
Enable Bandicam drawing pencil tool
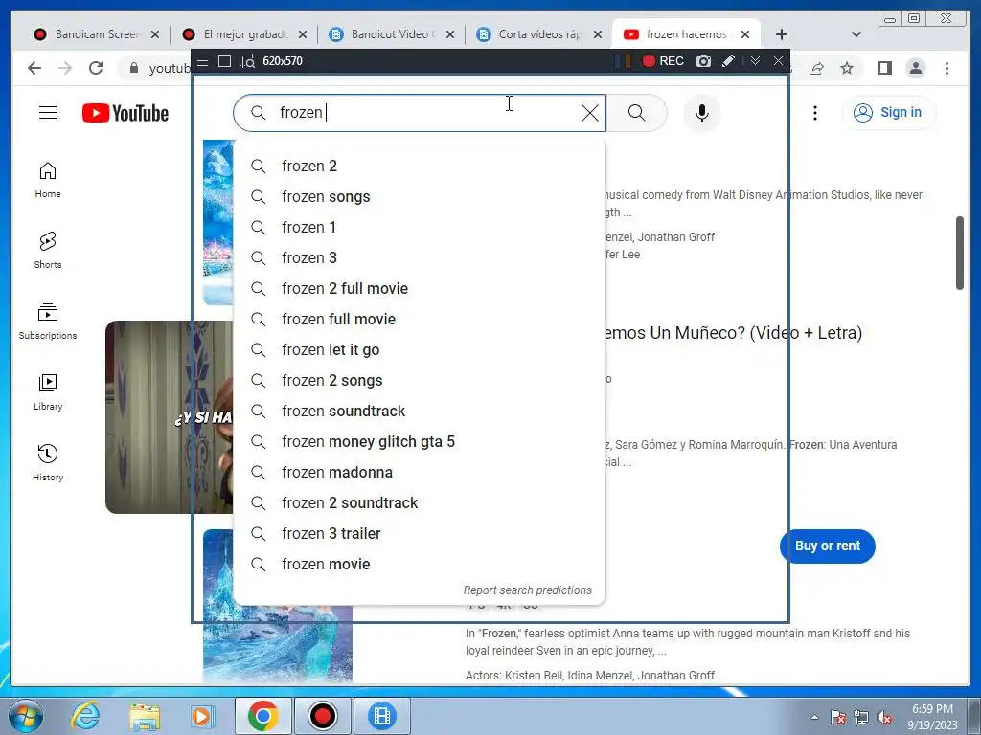coord(728,61)
